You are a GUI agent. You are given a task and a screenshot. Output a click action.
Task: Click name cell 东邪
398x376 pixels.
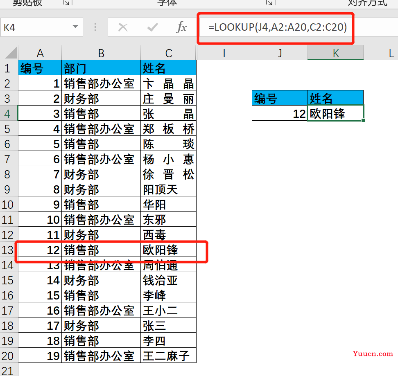click(x=169, y=220)
